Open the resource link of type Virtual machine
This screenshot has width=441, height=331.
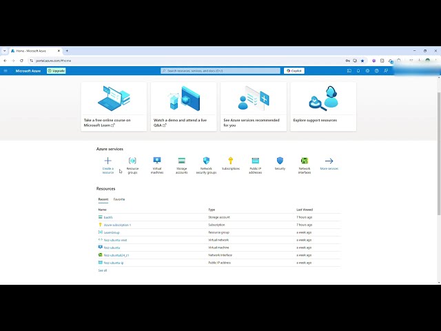point(112,248)
